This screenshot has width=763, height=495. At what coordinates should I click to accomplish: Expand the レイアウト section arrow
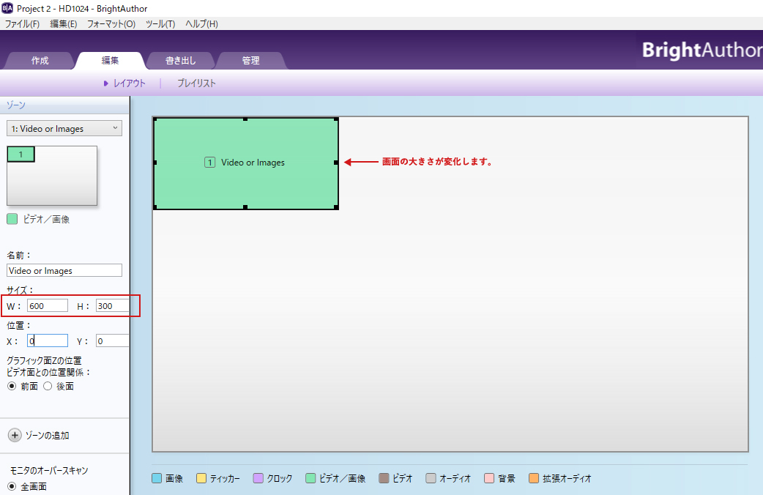[x=106, y=83]
